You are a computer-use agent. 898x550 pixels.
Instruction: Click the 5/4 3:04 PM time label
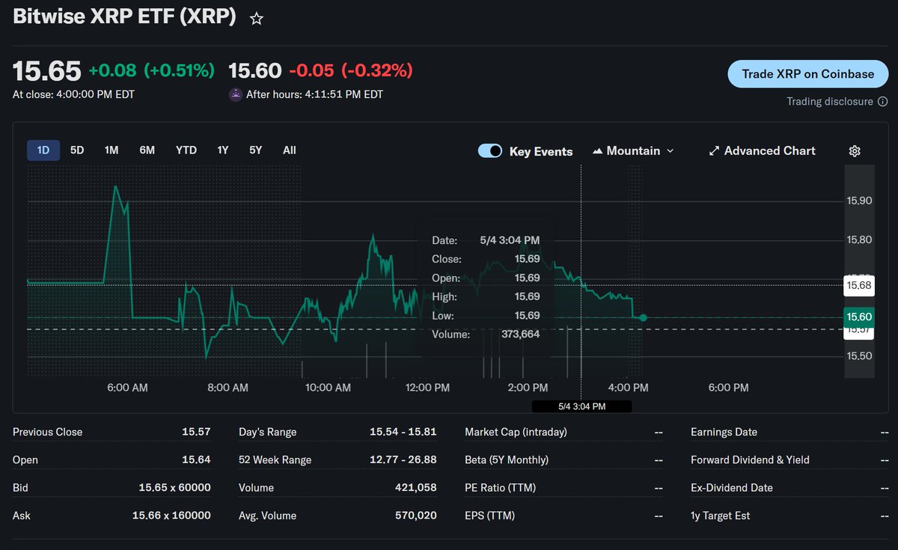tap(581, 406)
